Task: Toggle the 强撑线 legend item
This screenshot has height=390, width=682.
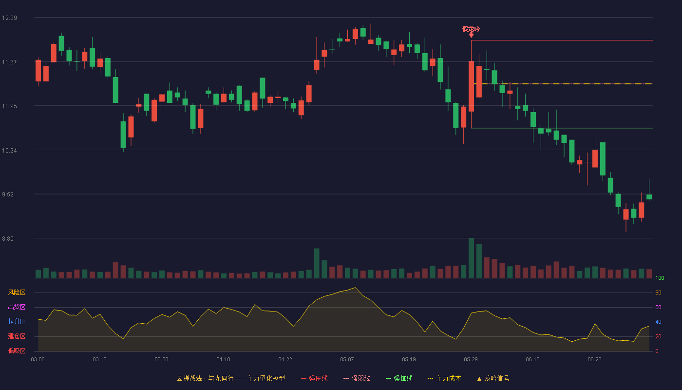Action: [399, 378]
